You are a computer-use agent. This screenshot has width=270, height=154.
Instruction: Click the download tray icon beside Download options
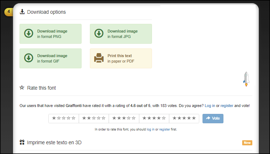pos(22,12)
